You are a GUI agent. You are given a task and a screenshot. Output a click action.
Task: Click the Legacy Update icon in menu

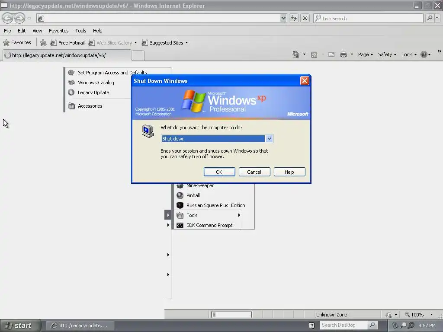pos(71,93)
